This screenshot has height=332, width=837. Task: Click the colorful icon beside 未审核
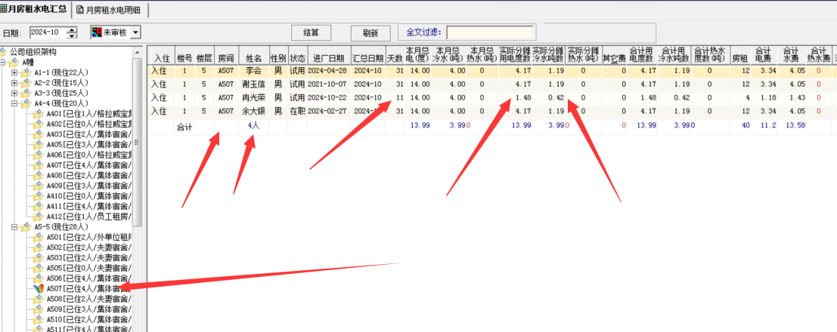[96, 32]
